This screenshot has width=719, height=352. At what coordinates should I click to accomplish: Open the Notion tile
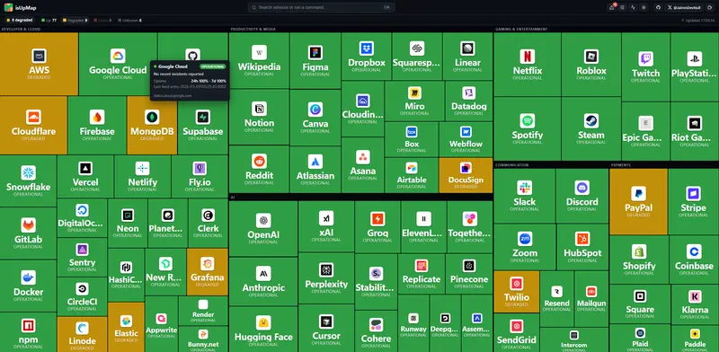click(259, 117)
